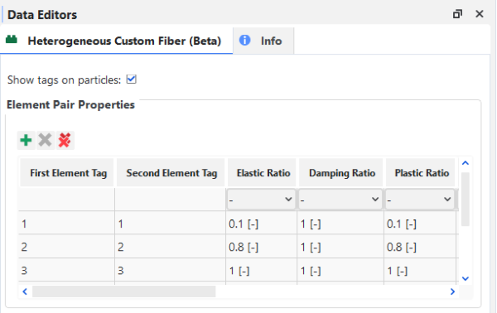Clear all rows with red double-X icon

[65, 140]
